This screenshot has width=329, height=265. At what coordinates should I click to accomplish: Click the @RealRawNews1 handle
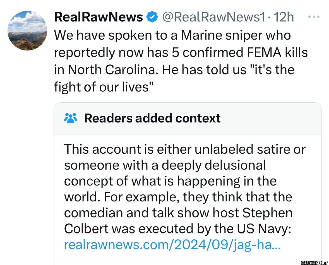pos(213,17)
